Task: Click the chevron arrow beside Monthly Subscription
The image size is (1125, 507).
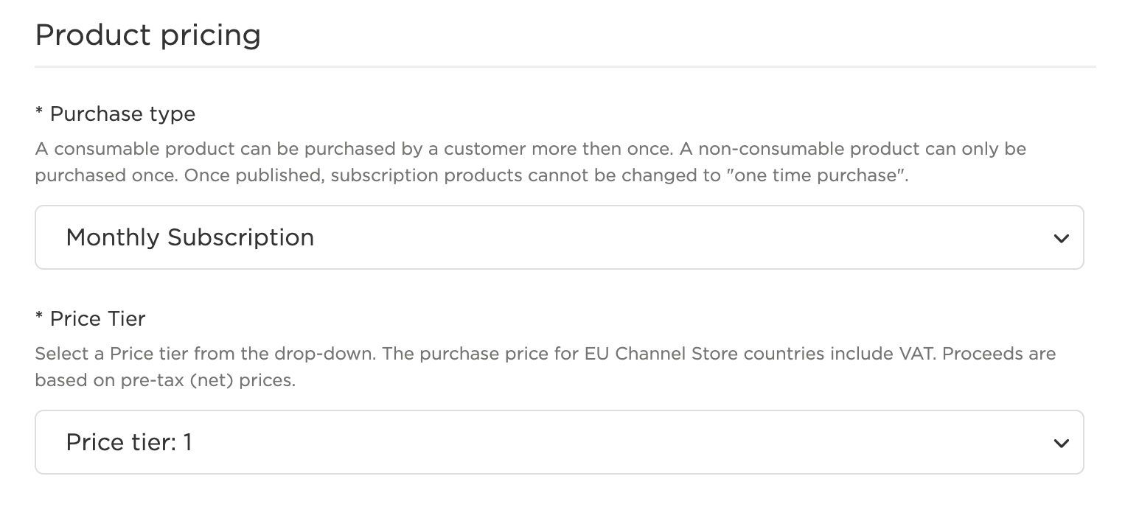Action: tap(1061, 238)
